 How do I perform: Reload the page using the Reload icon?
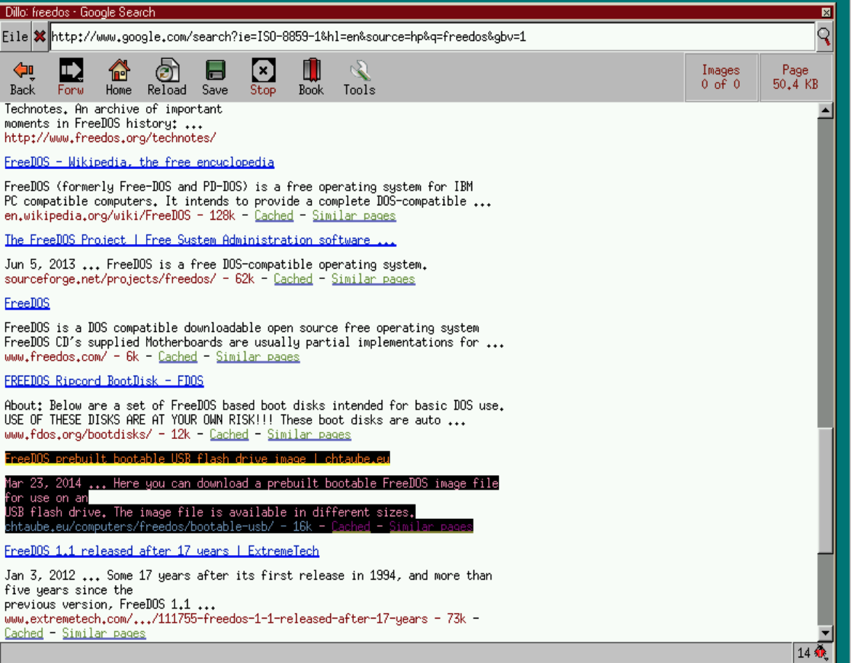[167, 70]
